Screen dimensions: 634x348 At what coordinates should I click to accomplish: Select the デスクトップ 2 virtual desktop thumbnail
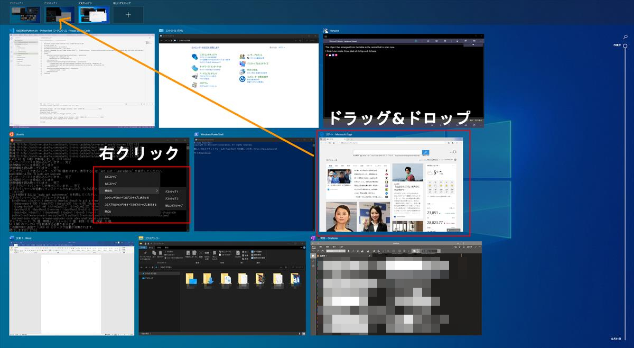tap(59, 14)
